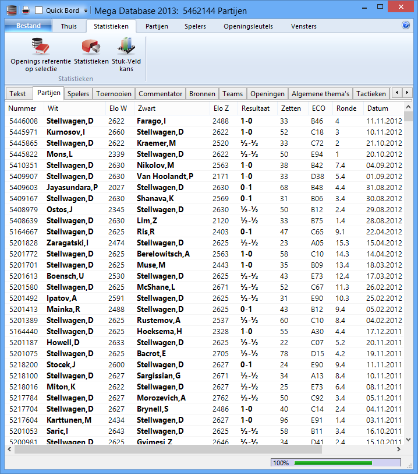
Task: Sort by the Elo W column header
Action: pyautogui.click(x=120, y=108)
